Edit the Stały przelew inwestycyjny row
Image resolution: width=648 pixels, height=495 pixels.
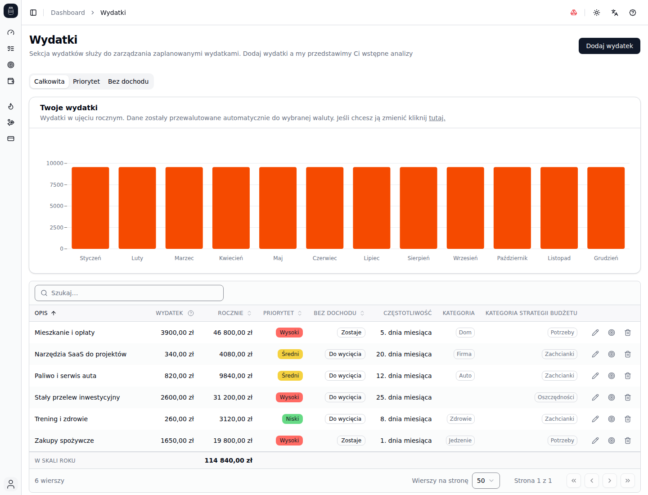pos(595,397)
